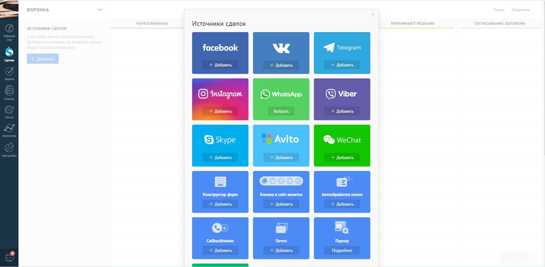Add the Конструктор форм source
This screenshot has height=267, width=545.
click(220, 204)
